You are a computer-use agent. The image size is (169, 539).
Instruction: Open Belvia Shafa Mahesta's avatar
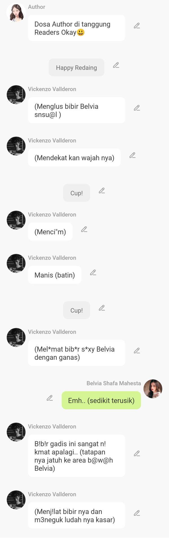(153, 389)
